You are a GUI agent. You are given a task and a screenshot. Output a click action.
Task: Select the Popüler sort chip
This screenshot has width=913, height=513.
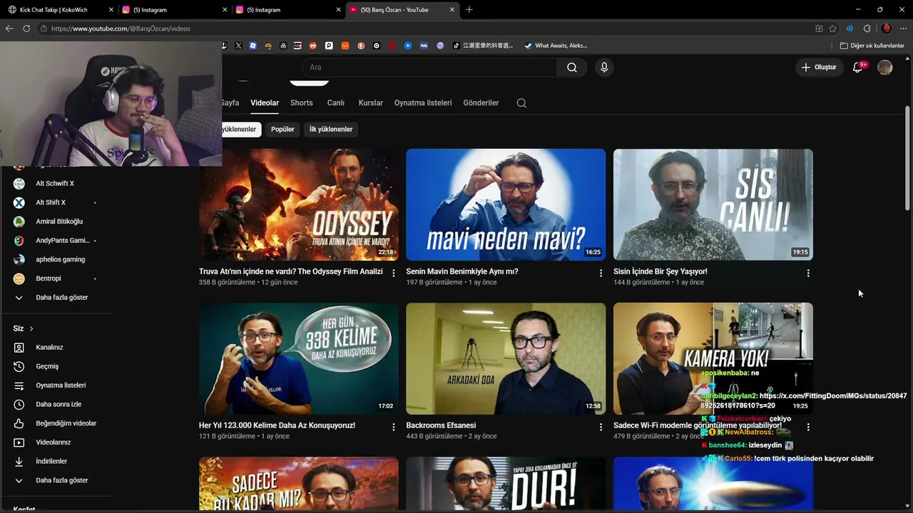click(282, 129)
